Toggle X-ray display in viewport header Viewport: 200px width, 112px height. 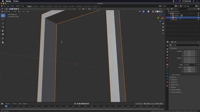click(x=153, y=12)
